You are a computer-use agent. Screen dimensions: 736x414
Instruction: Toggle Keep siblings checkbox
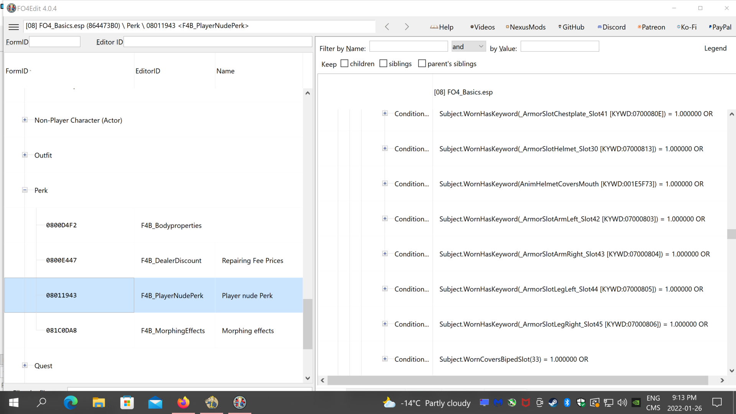(x=383, y=64)
